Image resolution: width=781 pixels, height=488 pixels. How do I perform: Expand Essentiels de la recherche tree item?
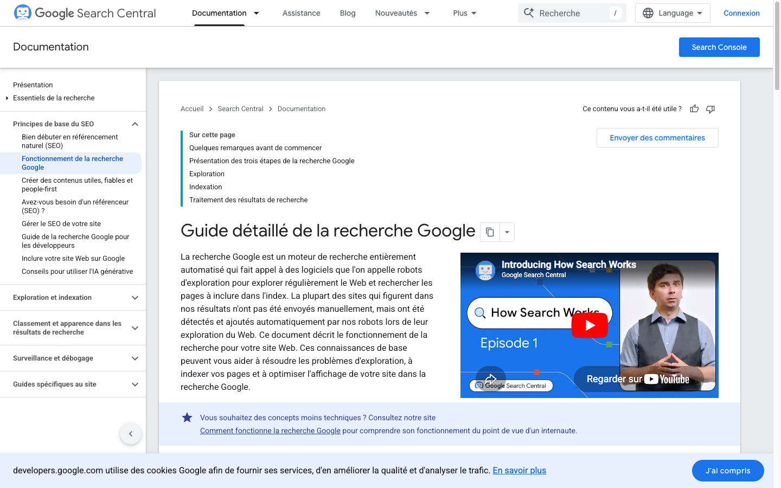tap(7, 98)
